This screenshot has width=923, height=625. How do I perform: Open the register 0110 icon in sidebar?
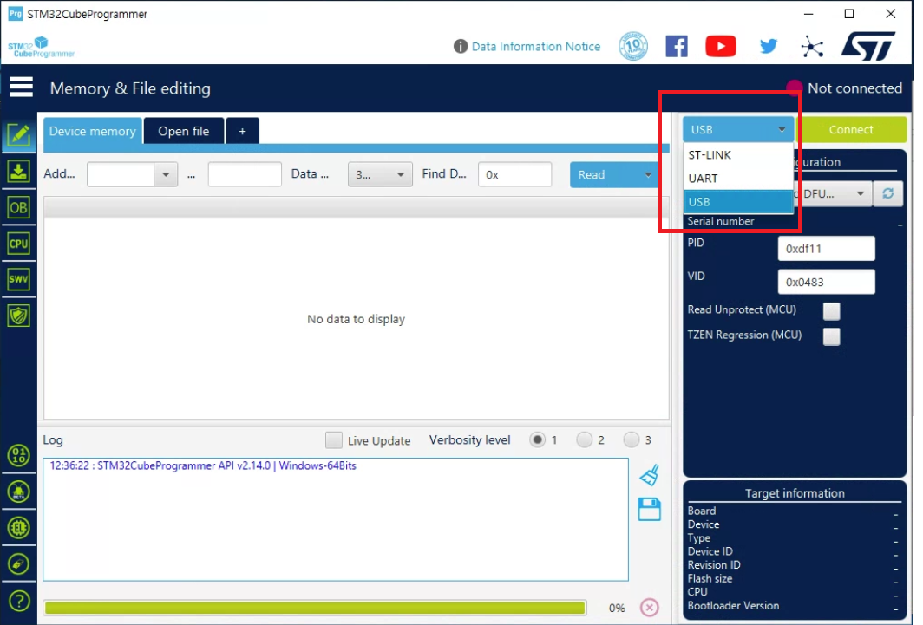pos(19,456)
